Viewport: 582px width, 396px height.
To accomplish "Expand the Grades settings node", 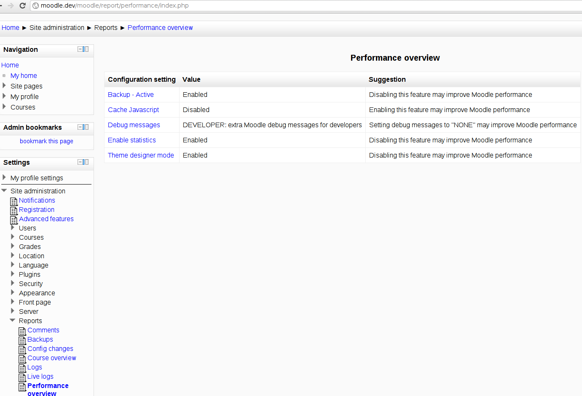I will (x=13, y=246).
